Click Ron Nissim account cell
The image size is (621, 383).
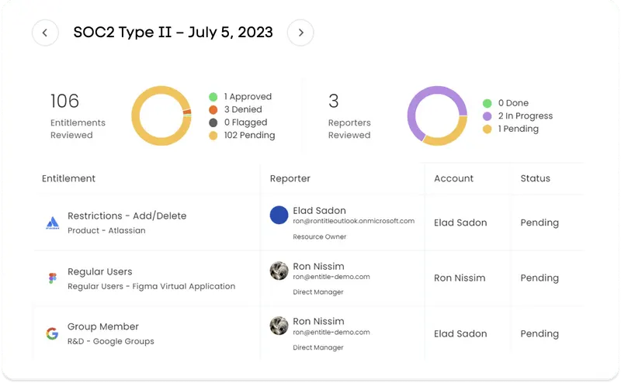[460, 278]
